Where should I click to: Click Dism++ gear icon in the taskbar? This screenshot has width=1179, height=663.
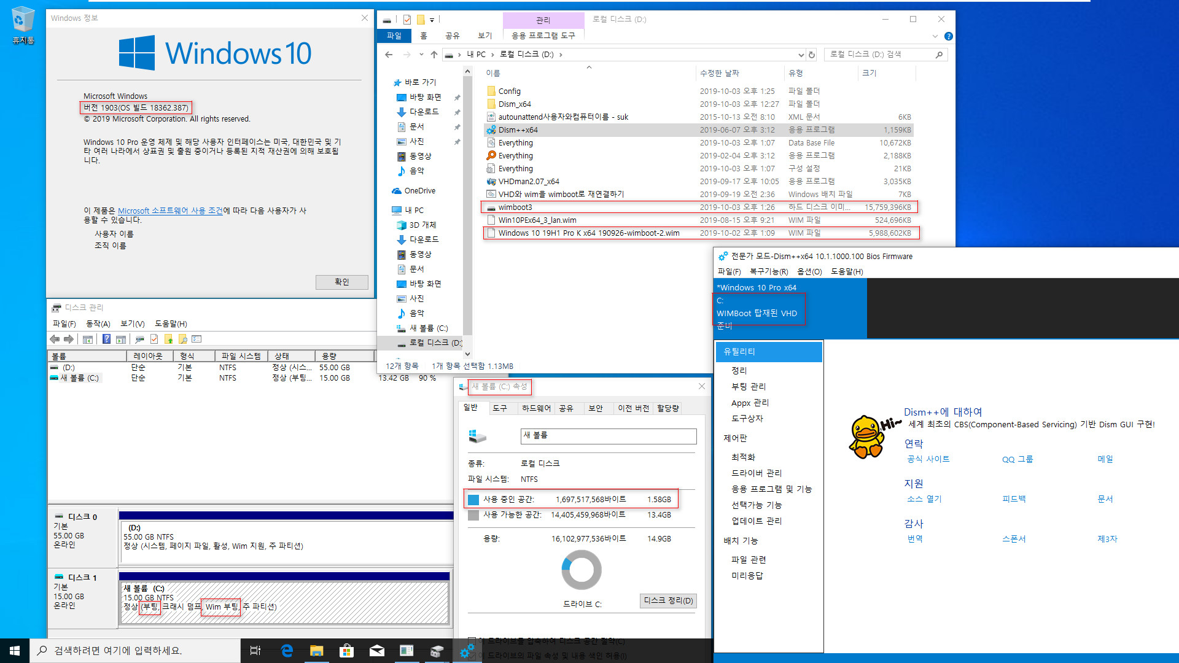tap(467, 651)
